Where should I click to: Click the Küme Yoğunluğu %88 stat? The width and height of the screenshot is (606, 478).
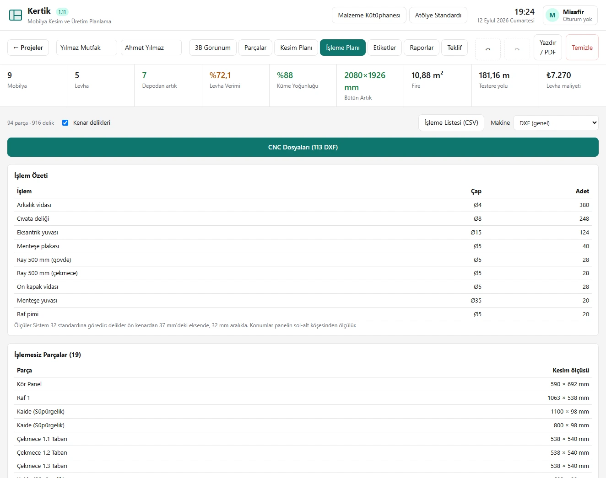pos(303,85)
